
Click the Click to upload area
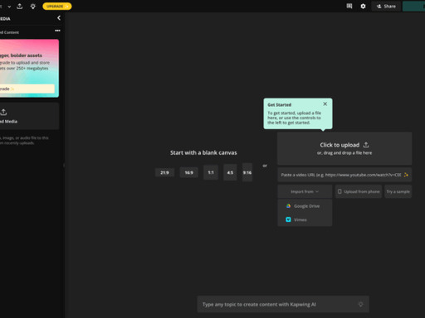pos(344,148)
